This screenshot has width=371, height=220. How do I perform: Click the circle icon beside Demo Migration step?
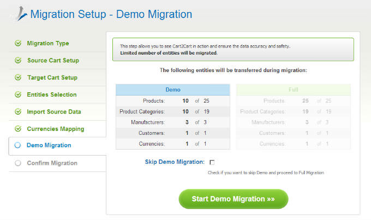(x=18, y=145)
